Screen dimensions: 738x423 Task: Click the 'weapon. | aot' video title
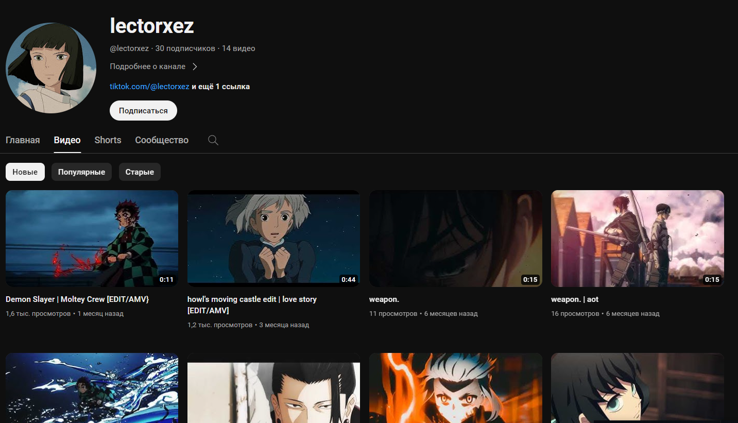[x=575, y=299]
